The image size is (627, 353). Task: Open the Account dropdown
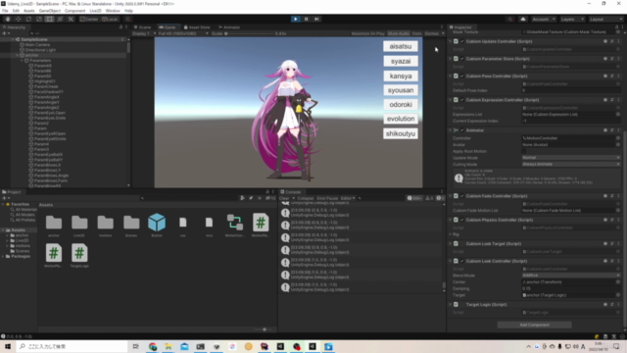(544, 19)
